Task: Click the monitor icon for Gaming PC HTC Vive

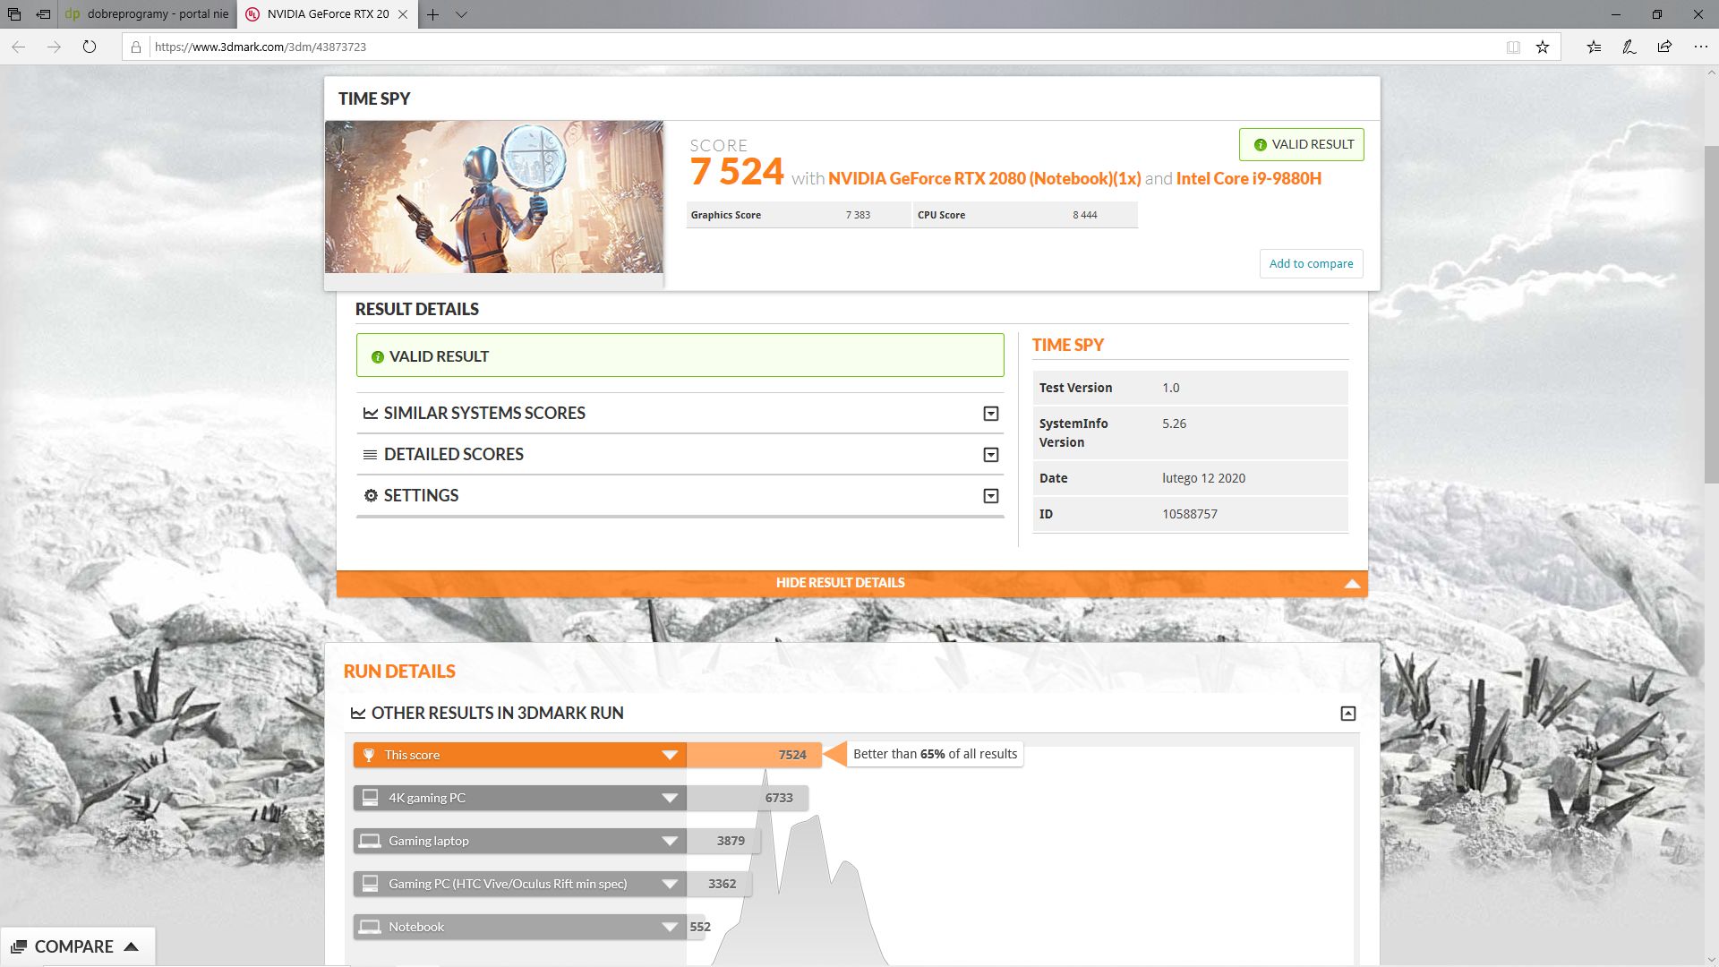Action: [369, 883]
